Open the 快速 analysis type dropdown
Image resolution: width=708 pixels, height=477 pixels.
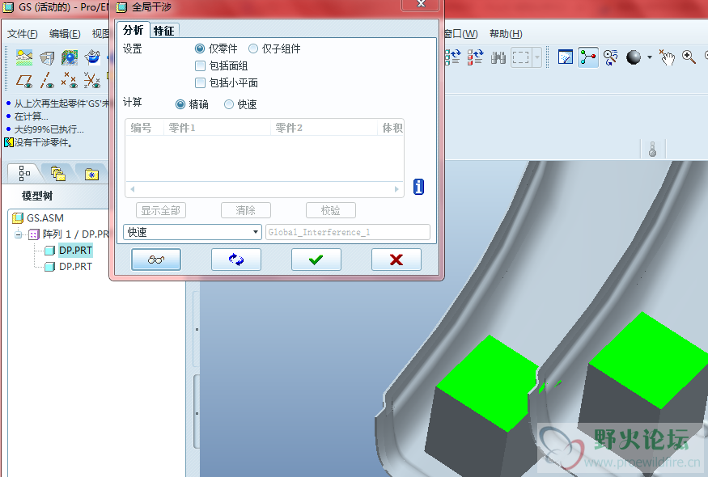click(x=192, y=232)
